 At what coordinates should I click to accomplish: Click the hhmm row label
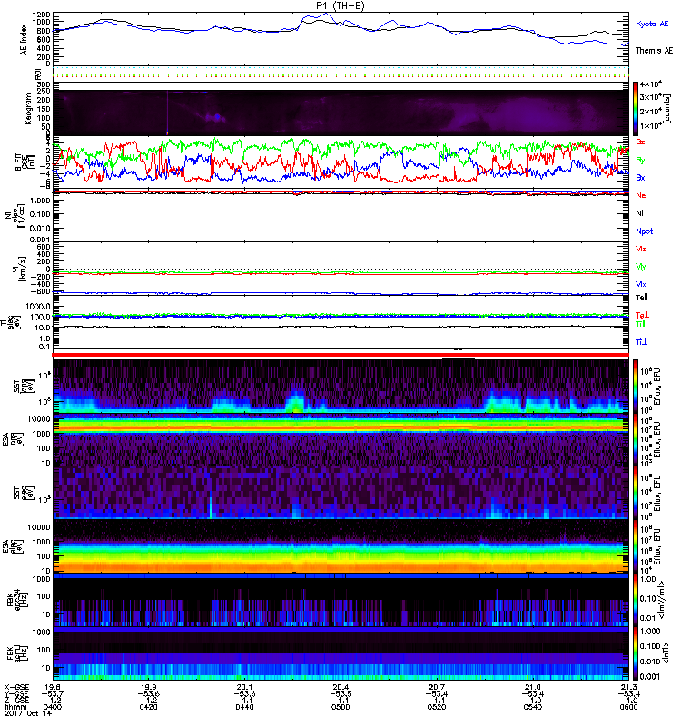pyautogui.click(x=15, y=707)
